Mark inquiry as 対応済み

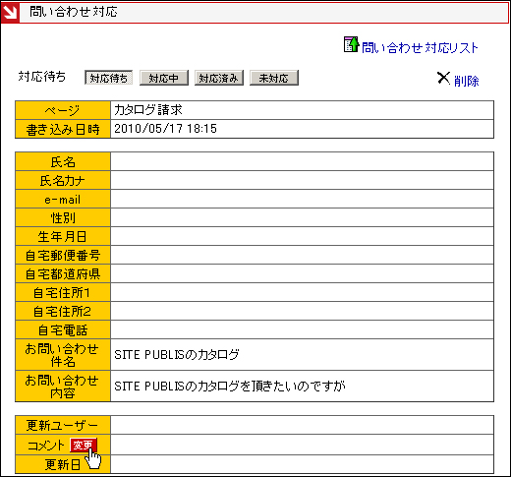(x=219, y=78)
